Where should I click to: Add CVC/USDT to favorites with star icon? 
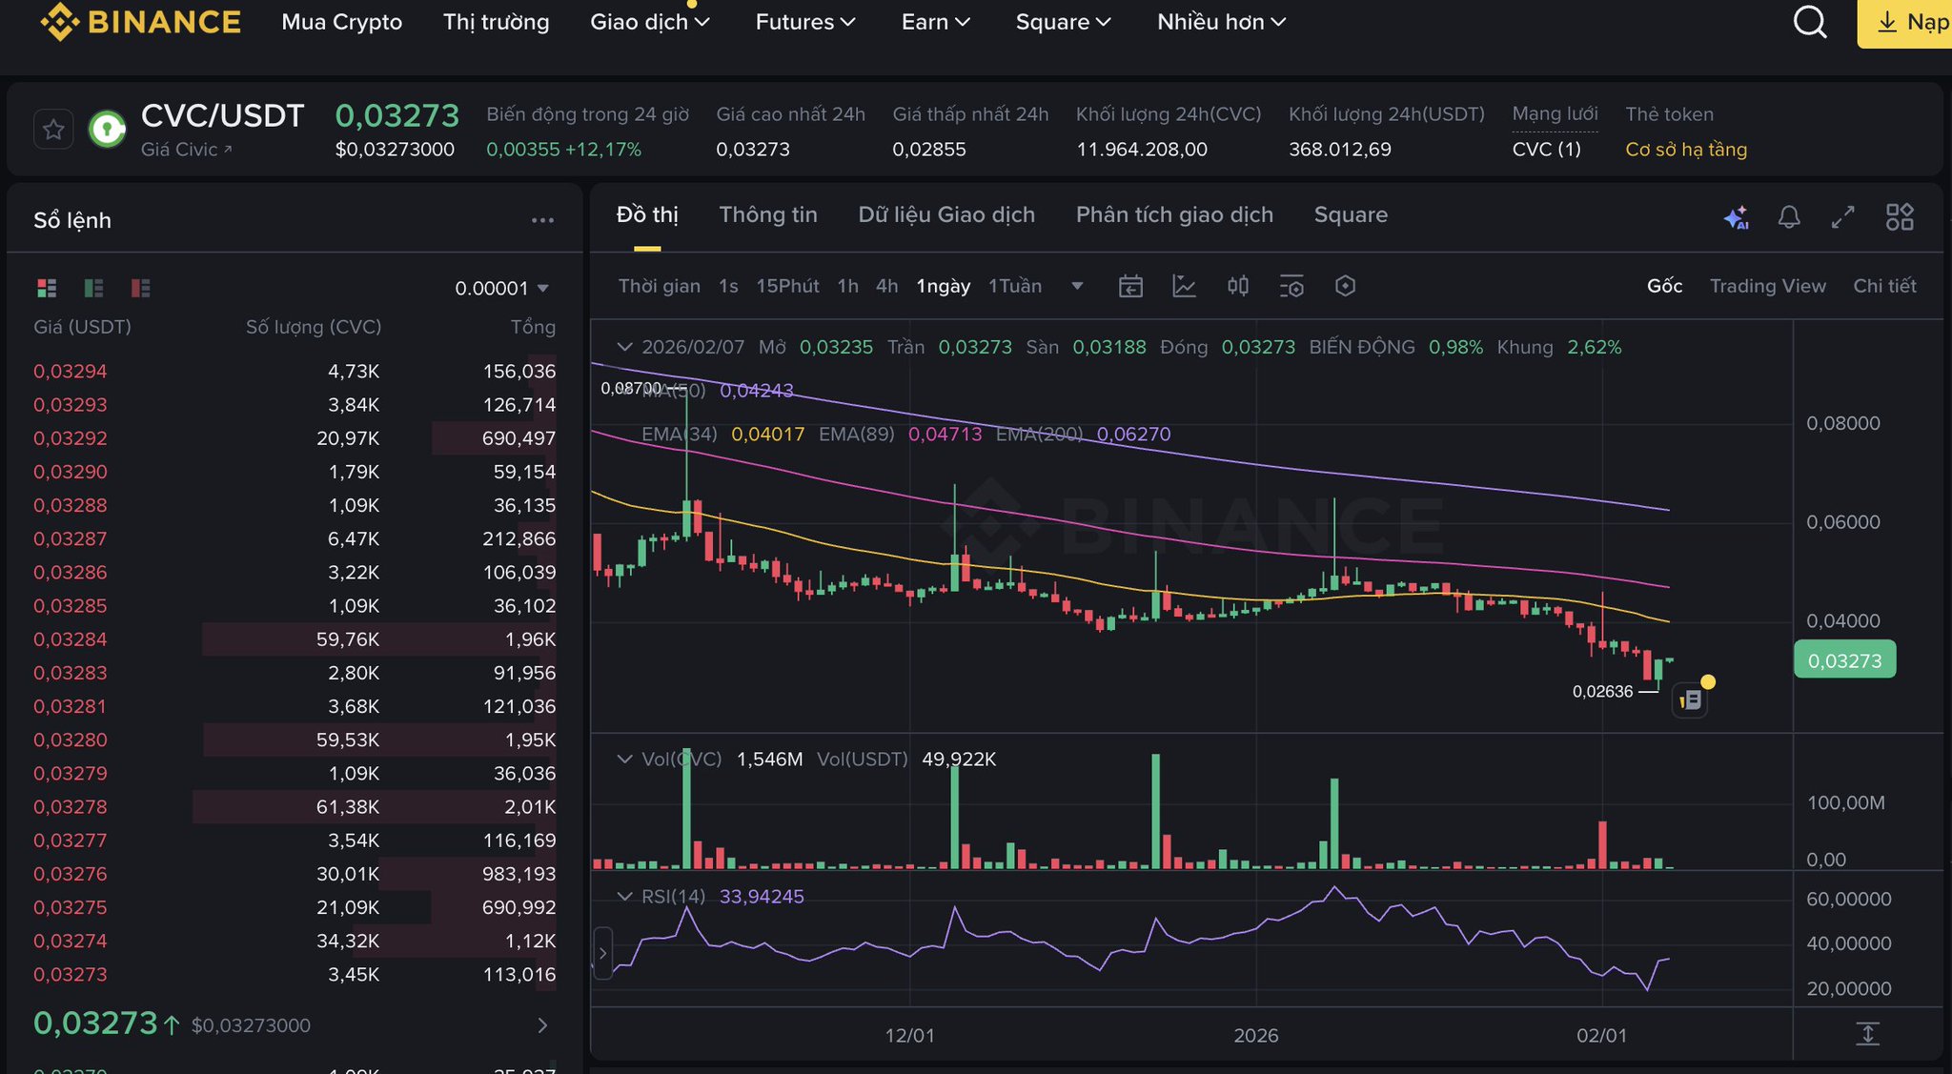click(x=53, y=130)
